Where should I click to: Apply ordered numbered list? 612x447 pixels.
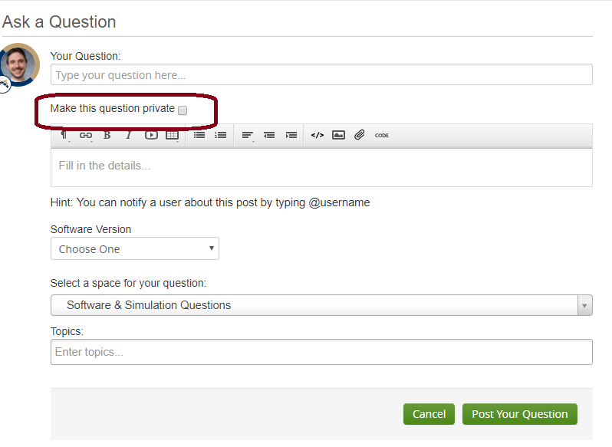click(221, 135)
